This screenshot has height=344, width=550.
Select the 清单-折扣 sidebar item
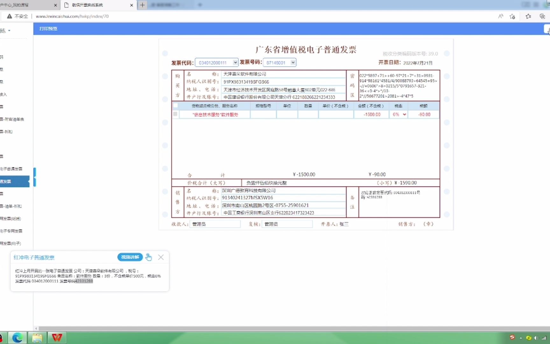(x=11, y=206)
